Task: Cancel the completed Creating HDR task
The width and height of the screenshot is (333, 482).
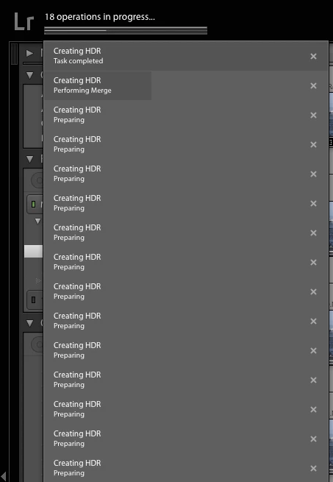Action: [313, 56]
